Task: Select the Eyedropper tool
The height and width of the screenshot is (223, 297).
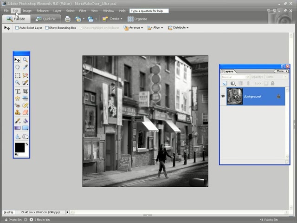Action: coord(25,67)
